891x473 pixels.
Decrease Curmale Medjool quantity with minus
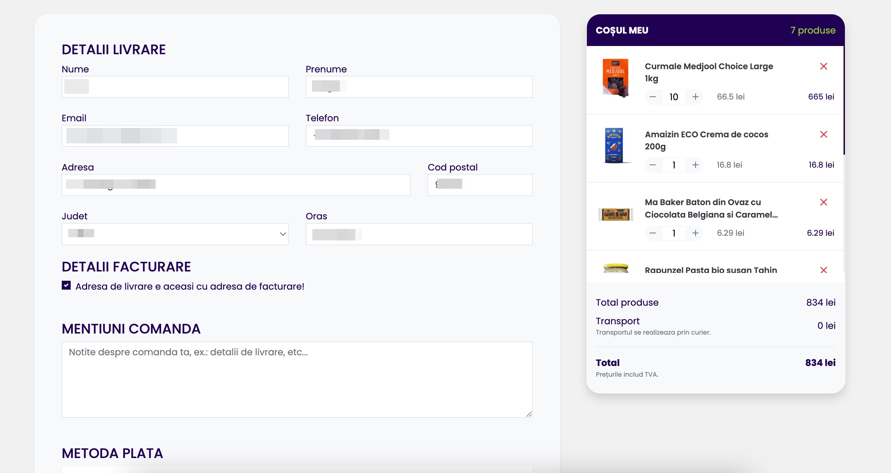click(x=653, y=97)
